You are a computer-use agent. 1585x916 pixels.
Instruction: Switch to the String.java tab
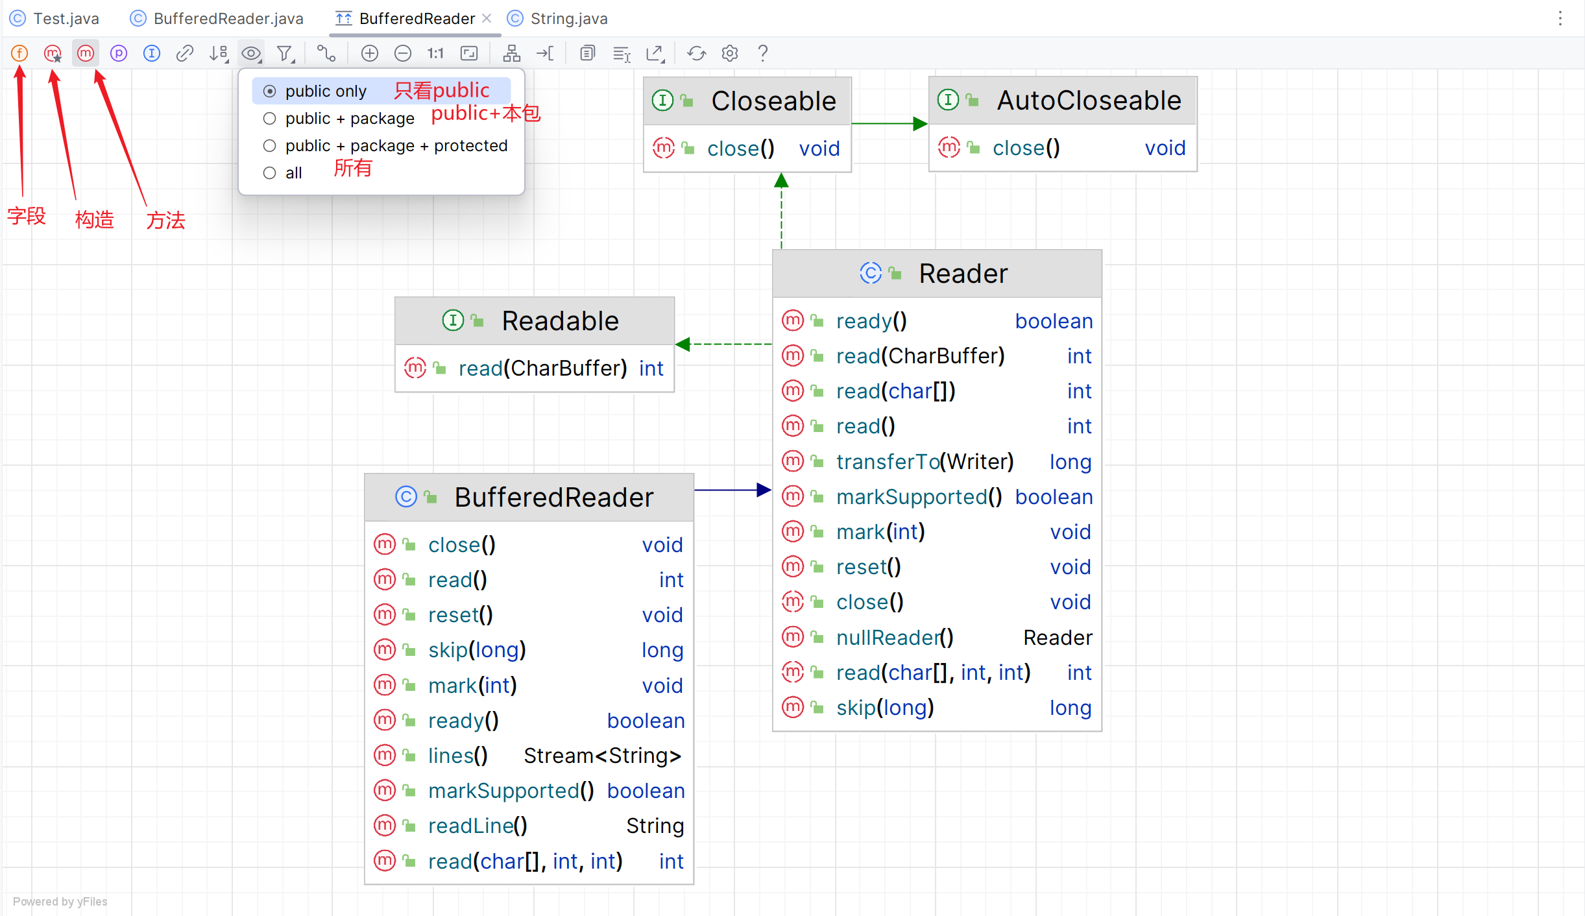(x=557, y=18)
